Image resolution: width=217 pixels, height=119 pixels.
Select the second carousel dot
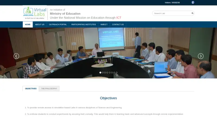pyautogui.click(x=103, y=72)
